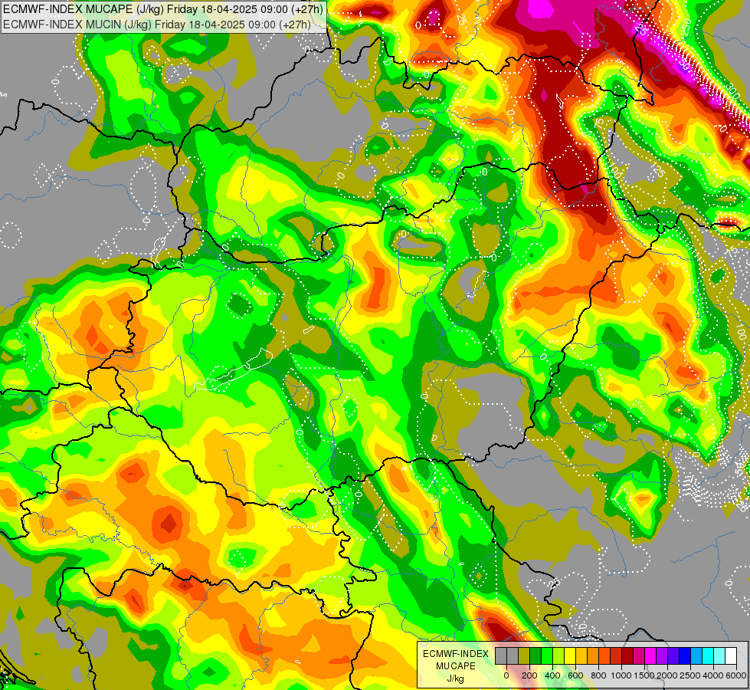The width and height of the screenshot is (750, 690).
Task: Click the legend scale value 0
Action: 506,675
